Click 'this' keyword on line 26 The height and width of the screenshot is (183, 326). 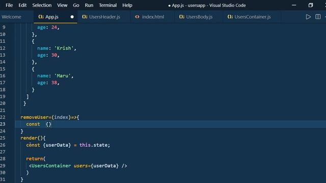pyautogui.click(x=85, y=145)
